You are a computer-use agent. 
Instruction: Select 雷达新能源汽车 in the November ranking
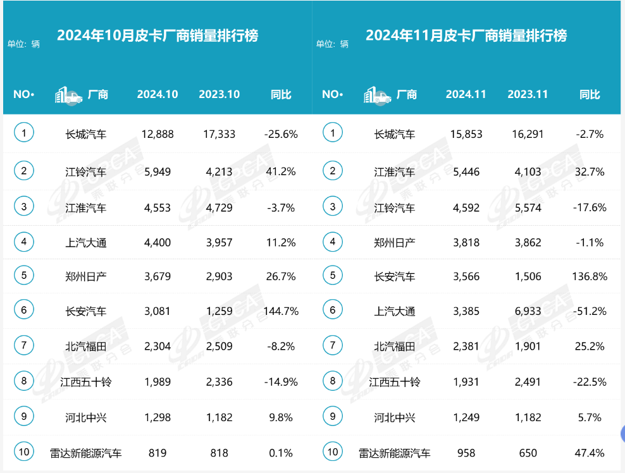(x=394, y=453)
